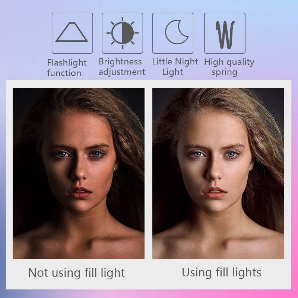The width and height of the screenshot is (298, 298).
Task: Choose the High quality spring coil icon
Action: pos(225,33)
